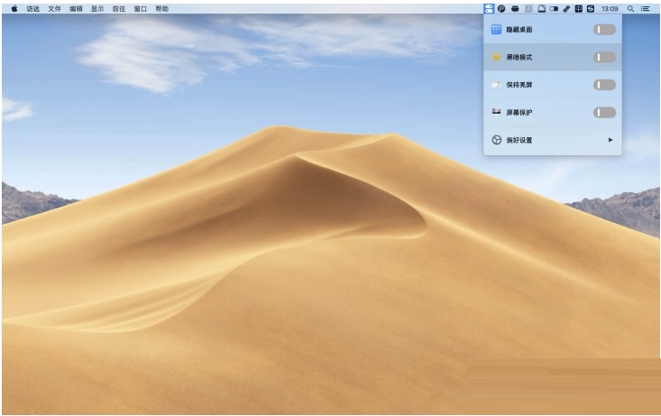Click the 13:09 clock in menu bar
The width and height of the screenshot is (661, 416).
tap(610, 8)
